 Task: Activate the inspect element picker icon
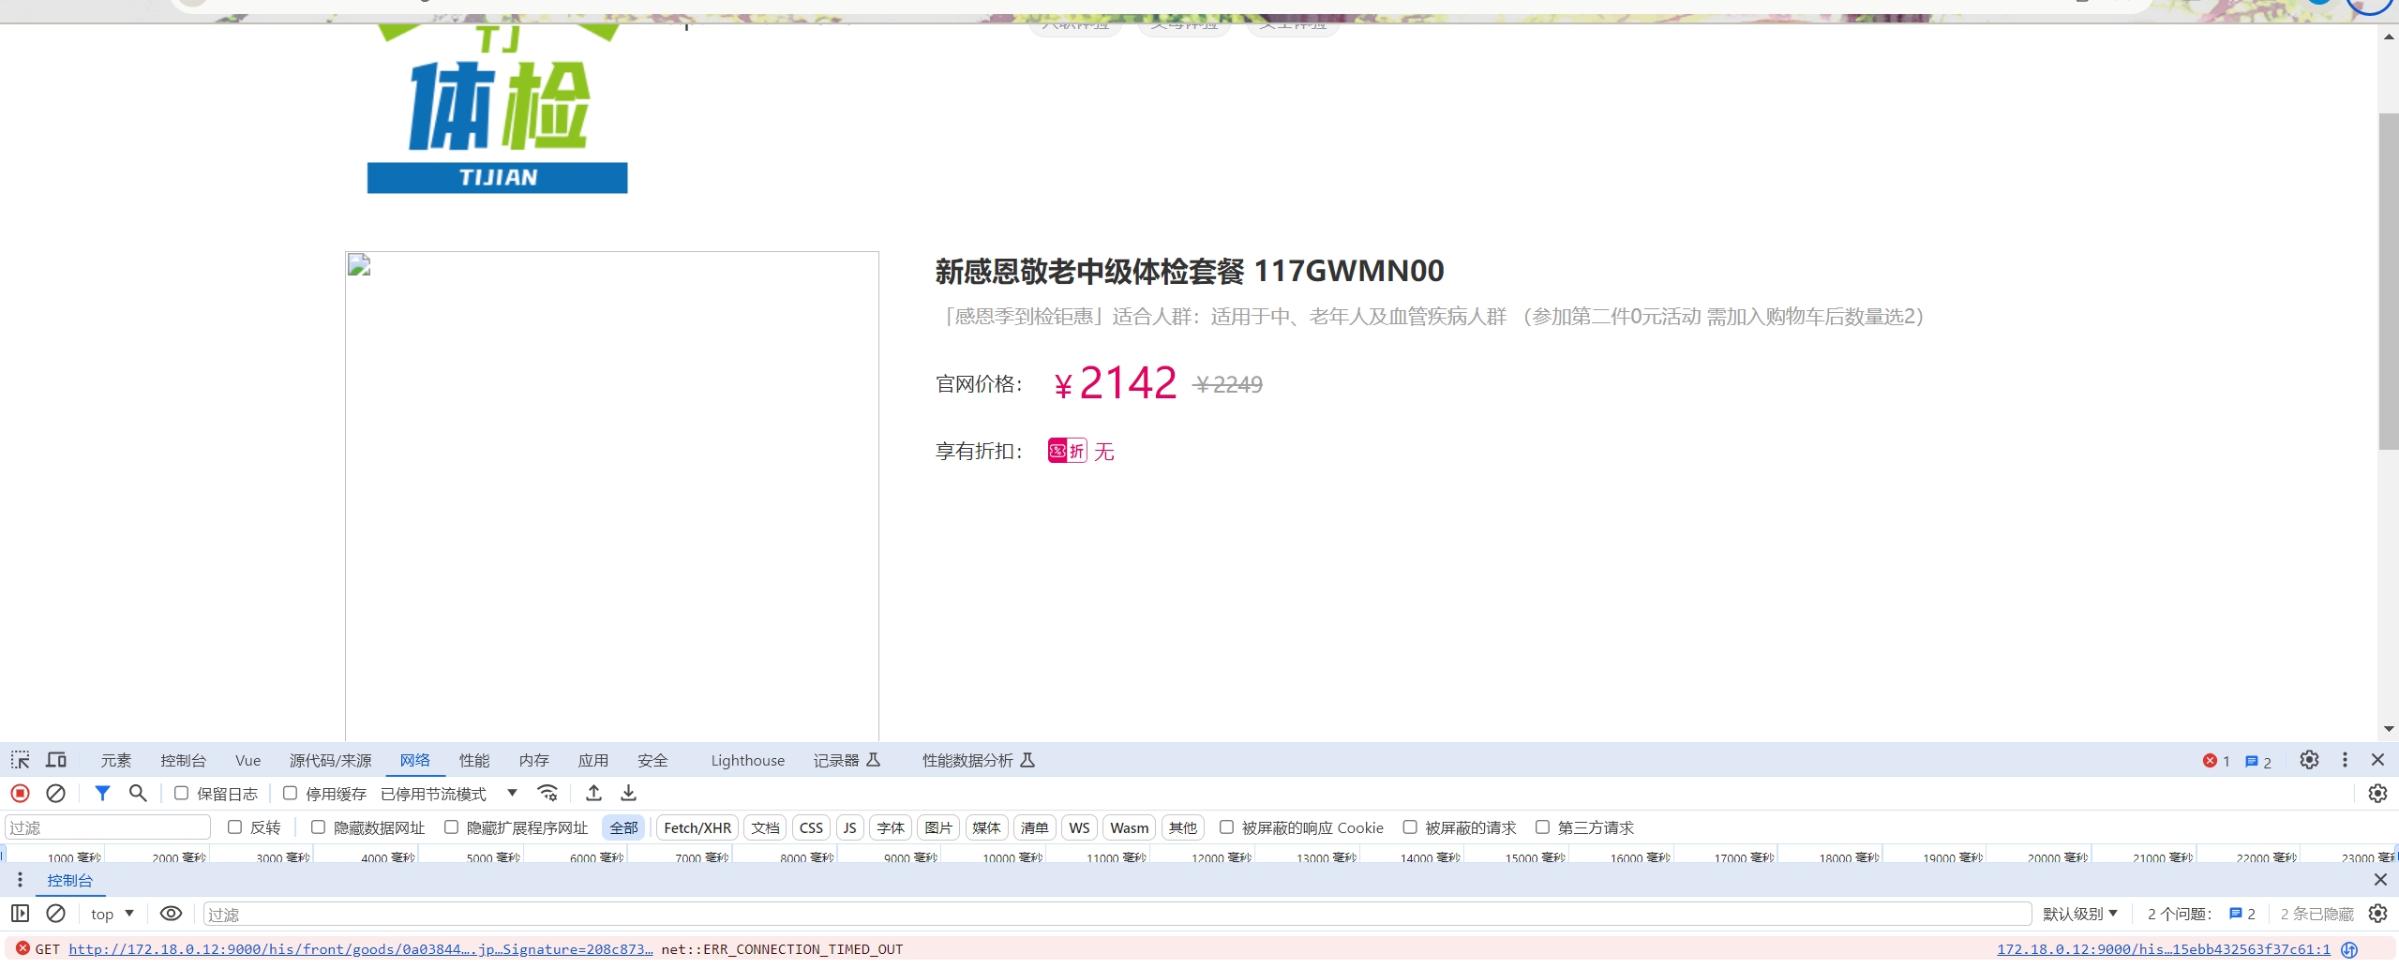pyautogui.click(x=20, y=760)
